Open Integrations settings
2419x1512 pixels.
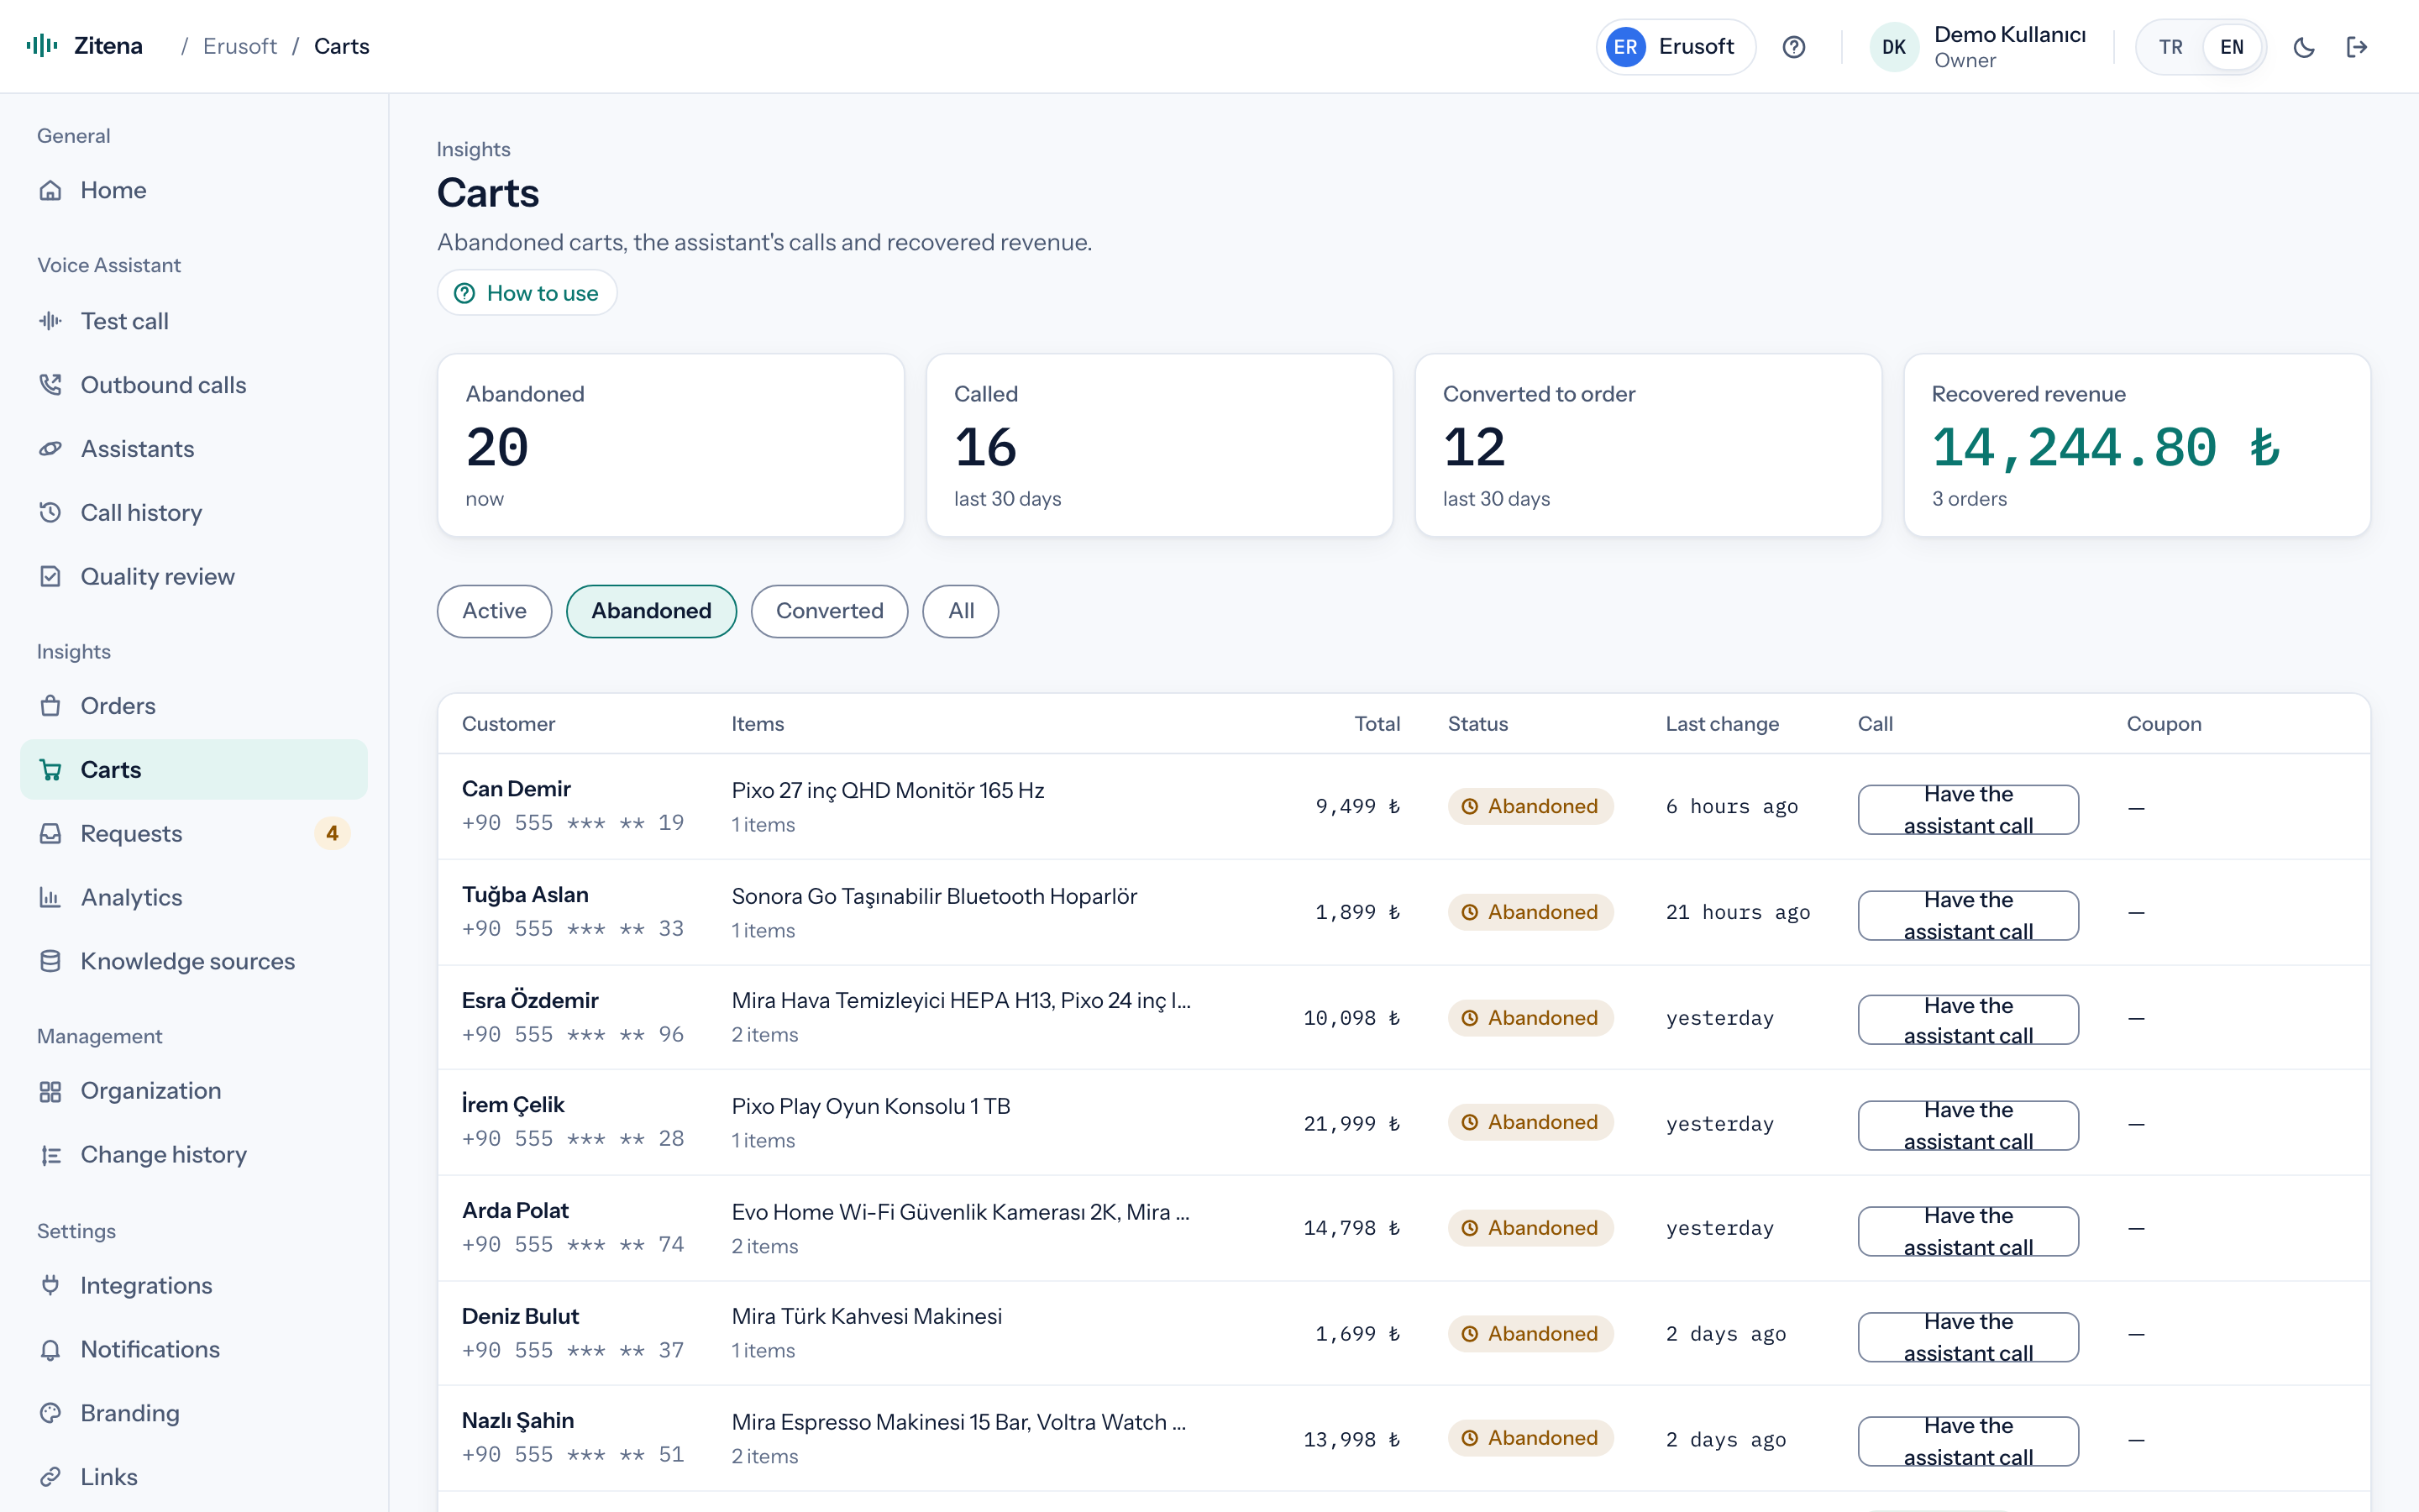click(x=194, y=1286)
